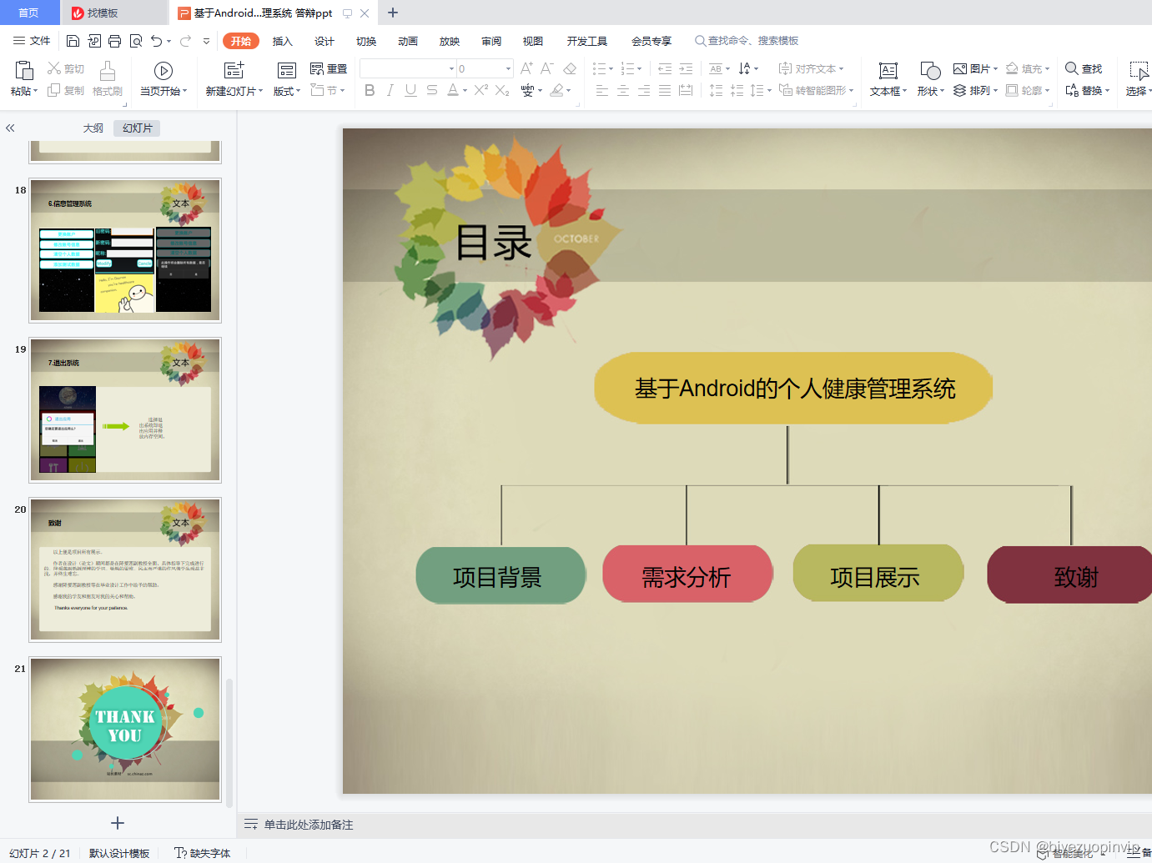Open the Design (设计) ribbon tab
1152x863 pixels.
click(324, 41)
